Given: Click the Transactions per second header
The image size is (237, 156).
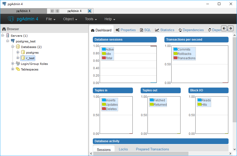Looking at the screenshot, I should (197, 40).
